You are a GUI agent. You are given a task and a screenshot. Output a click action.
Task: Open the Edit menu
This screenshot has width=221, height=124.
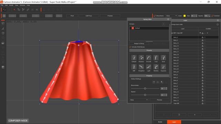[6, 5]
